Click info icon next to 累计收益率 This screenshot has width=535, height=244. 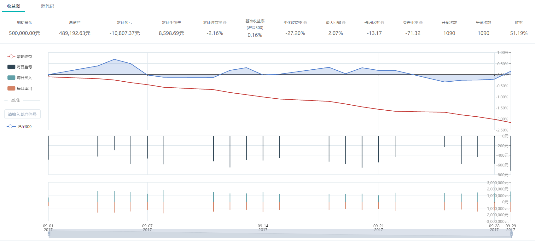tap(225, 23)
